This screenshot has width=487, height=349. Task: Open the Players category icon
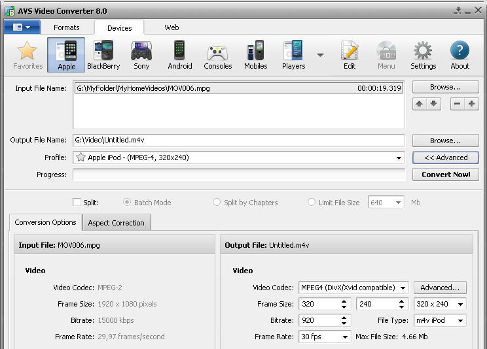pos(293,55)
